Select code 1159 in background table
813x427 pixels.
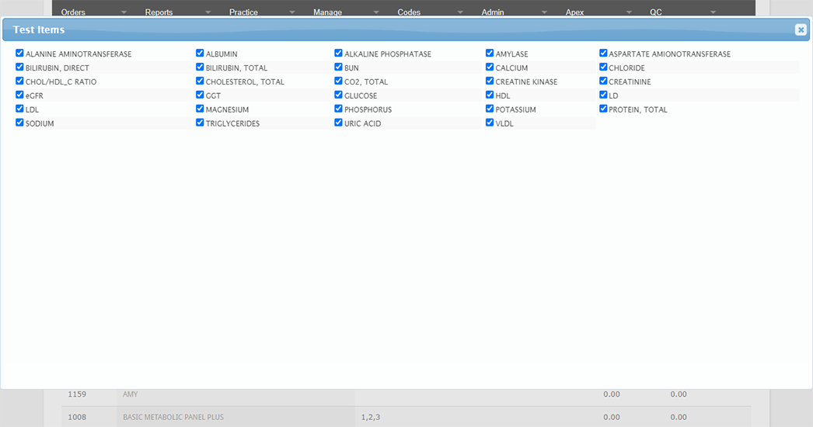pyautogui.click(x=77, y=394)
